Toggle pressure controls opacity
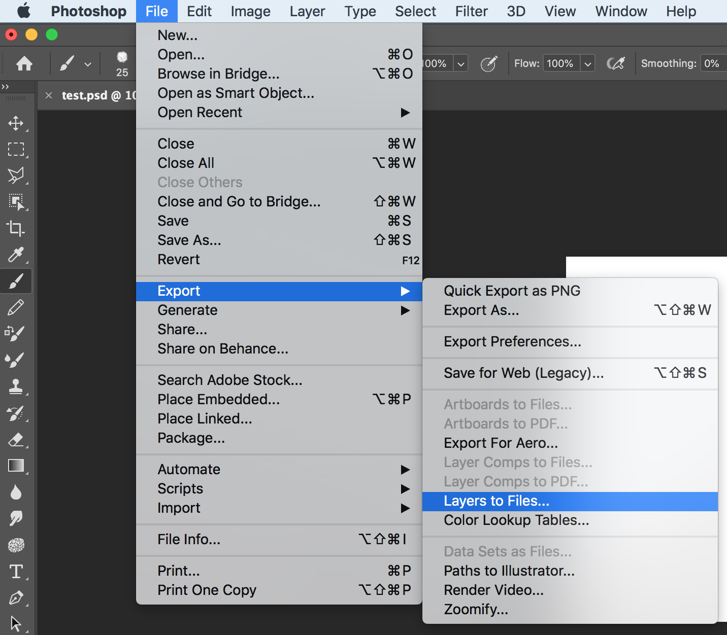727x635 pixels. [488, 63]
